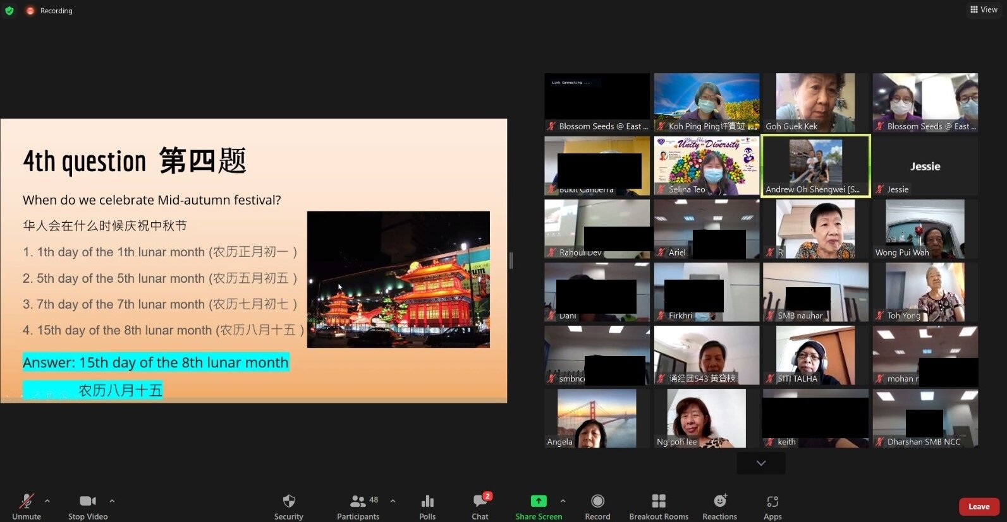Image resolution: width=1007 pixels, height=522 pixels.
Task: Select keith video tile
Action: point(815,418)
